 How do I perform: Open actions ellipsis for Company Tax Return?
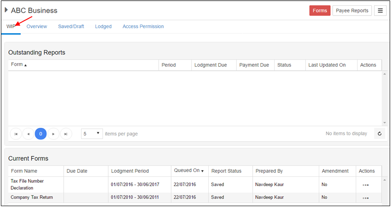[x=366, y=198]
